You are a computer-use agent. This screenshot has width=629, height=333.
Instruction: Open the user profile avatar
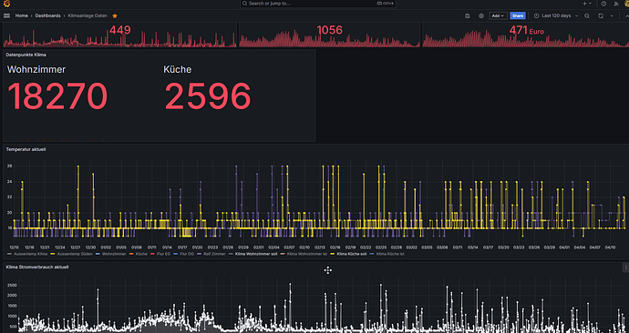tap(627, 4)
